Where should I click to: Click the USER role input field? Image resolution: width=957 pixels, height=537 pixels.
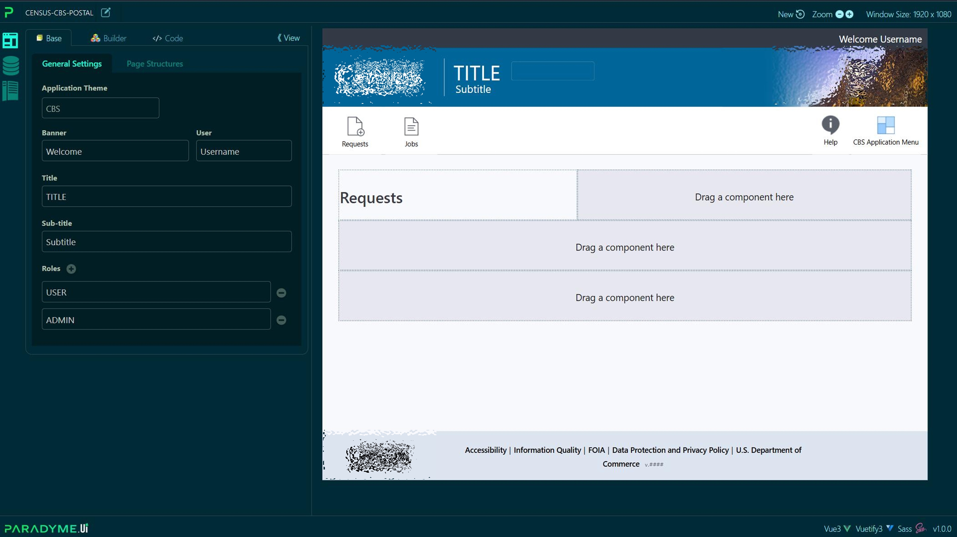click(x=156, y=292)
